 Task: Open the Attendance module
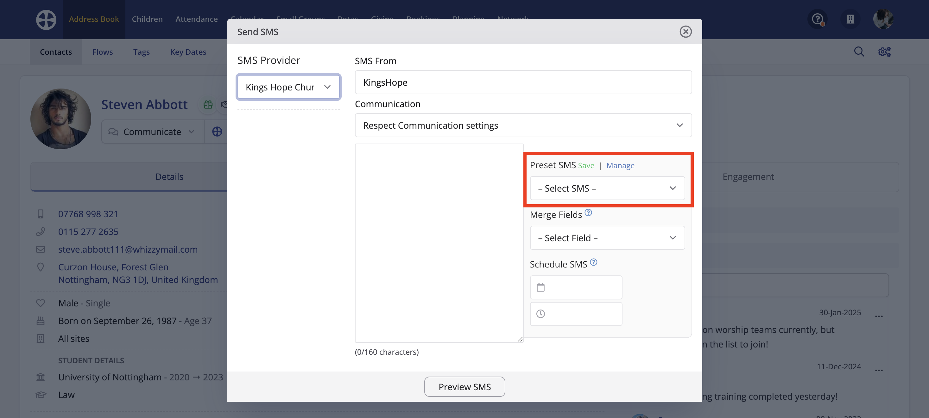(x=197, y=19)
